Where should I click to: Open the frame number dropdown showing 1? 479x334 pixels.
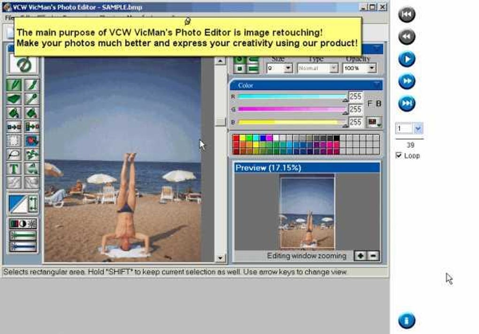click(418, 129)
